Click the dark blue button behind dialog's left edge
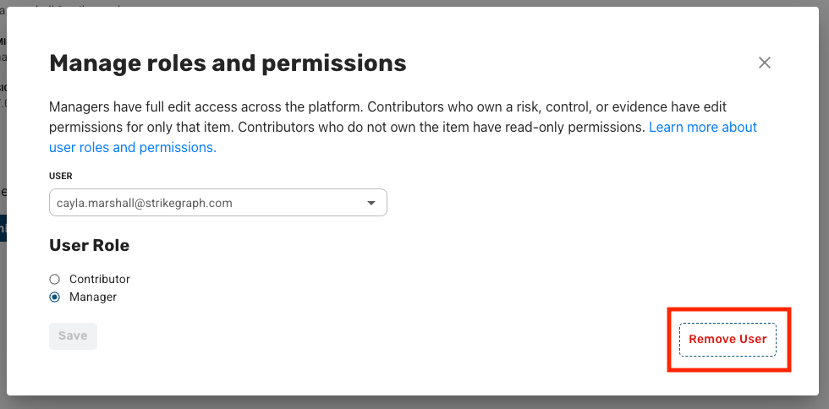The height and width of the screenshot is (409, 829). (x=3, y=228)
